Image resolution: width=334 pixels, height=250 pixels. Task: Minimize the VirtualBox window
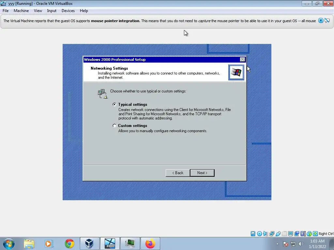pyautogui.click(x=307, y=3)
